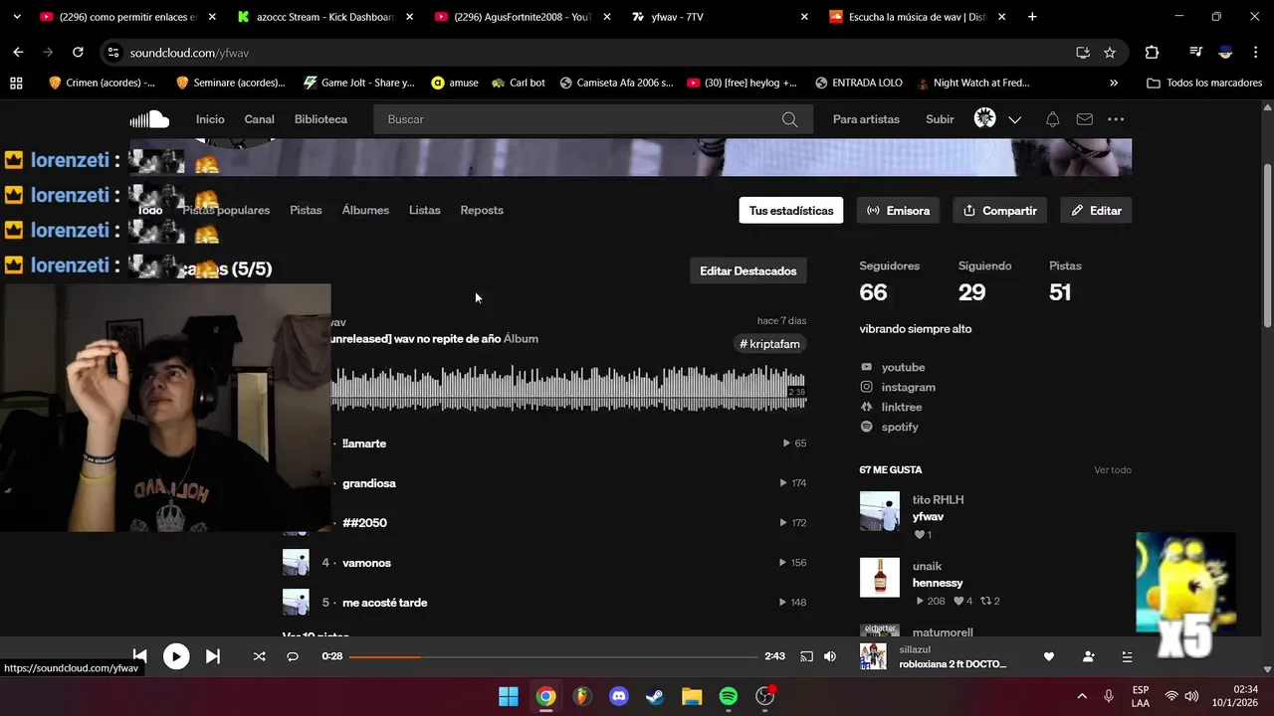
Task: Reload the SoundCloud page
Action: pyautogui.click(x=78, y=52)
